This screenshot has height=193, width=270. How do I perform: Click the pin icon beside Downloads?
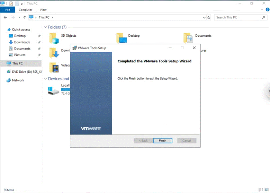click(39, 42)
